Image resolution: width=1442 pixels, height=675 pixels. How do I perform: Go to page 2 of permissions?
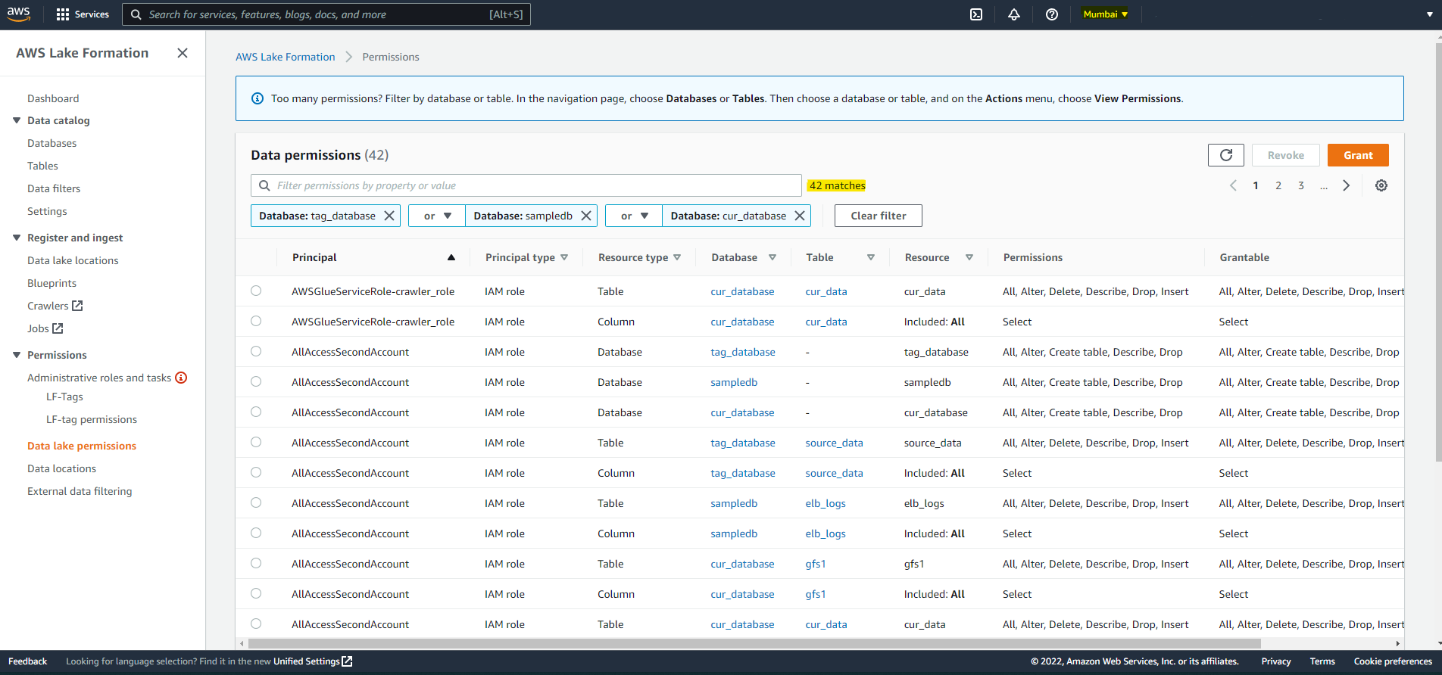coord(1278,185)
